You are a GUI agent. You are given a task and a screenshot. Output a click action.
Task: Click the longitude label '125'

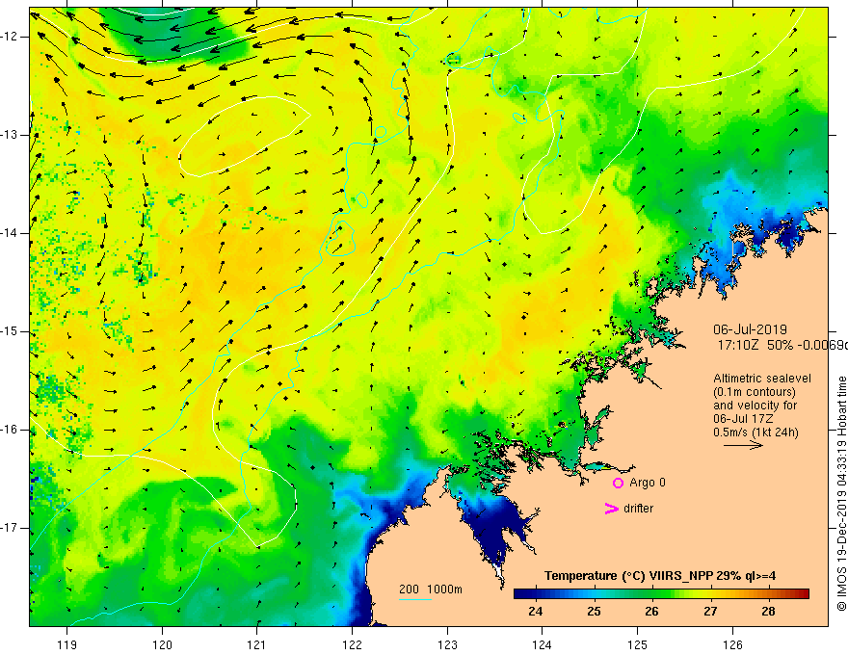638,644
